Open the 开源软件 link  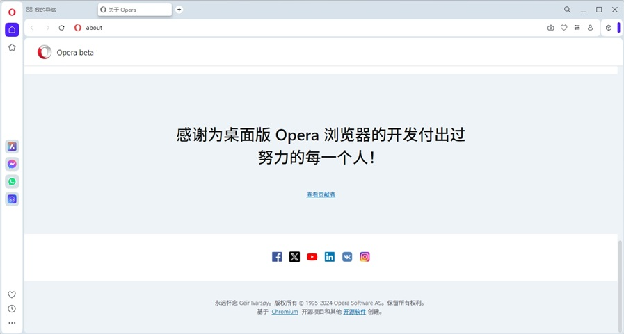pos(355,312)
